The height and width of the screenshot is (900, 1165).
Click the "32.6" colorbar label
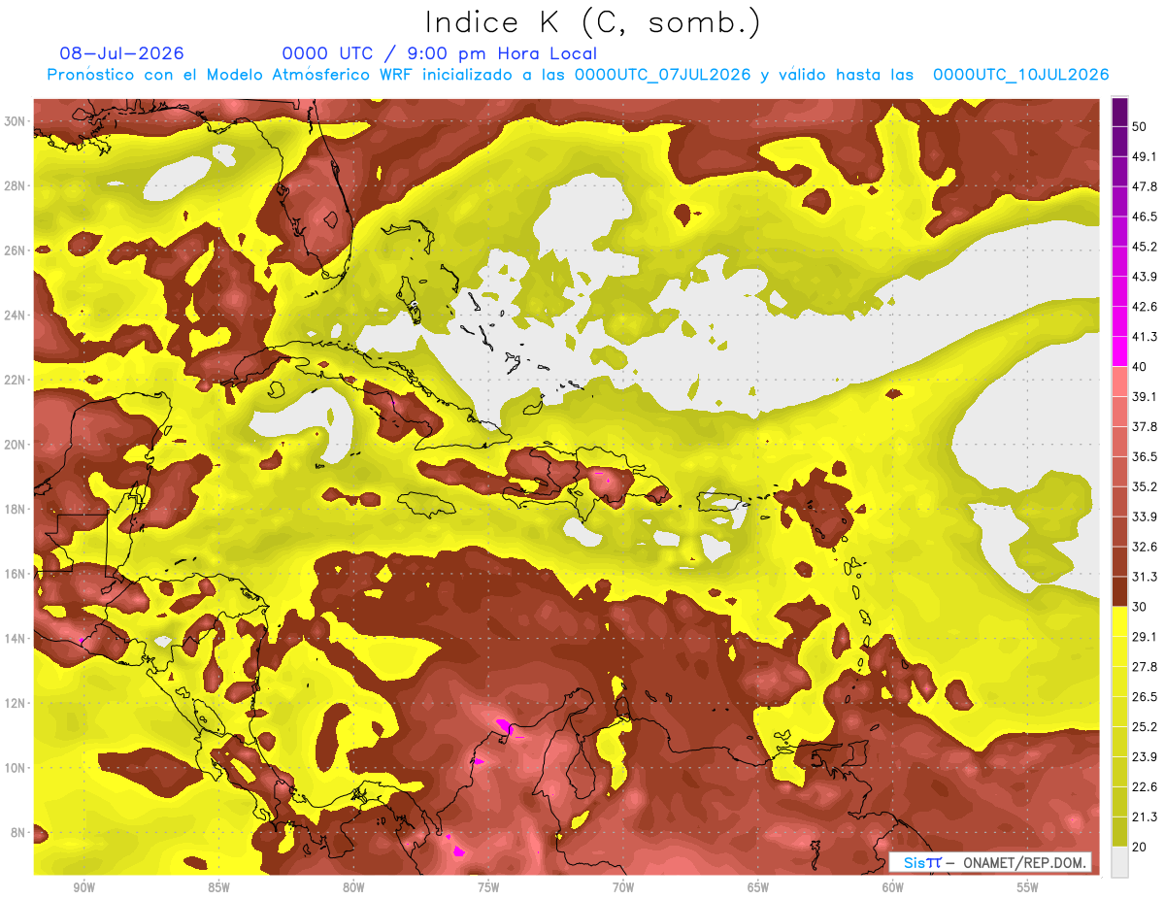coord(1145,547)
